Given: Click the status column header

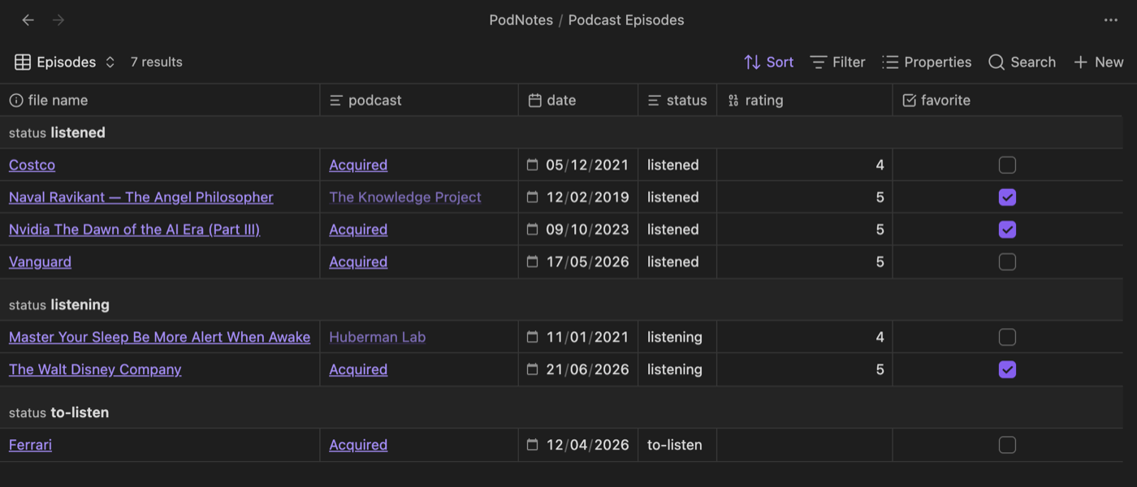Looking at the screenshot, I should [677, 100].
